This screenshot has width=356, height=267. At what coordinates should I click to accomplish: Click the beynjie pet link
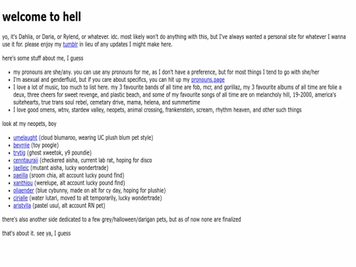tap(21, 145)
